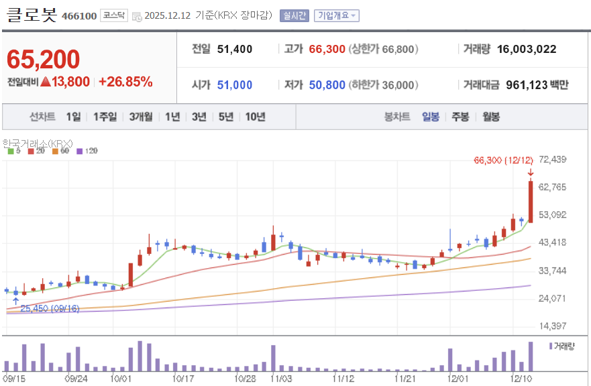The image size is (591, 386).
Task: Switch to 월봉 monthly candle view
Action: (x=490, y=116)
